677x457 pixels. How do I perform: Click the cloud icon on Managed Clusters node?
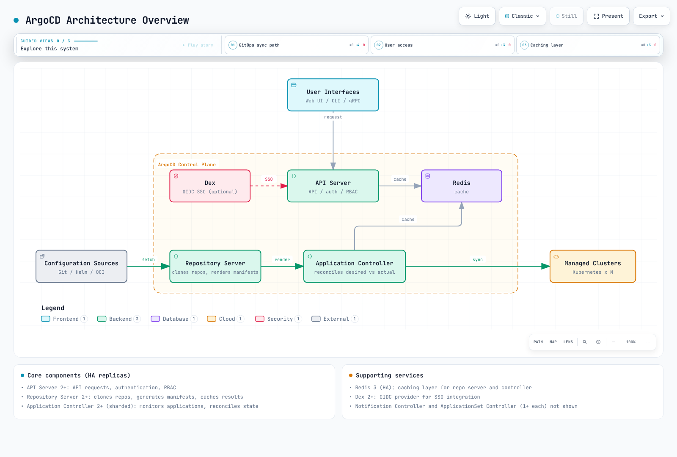click(x=556, y=256)
